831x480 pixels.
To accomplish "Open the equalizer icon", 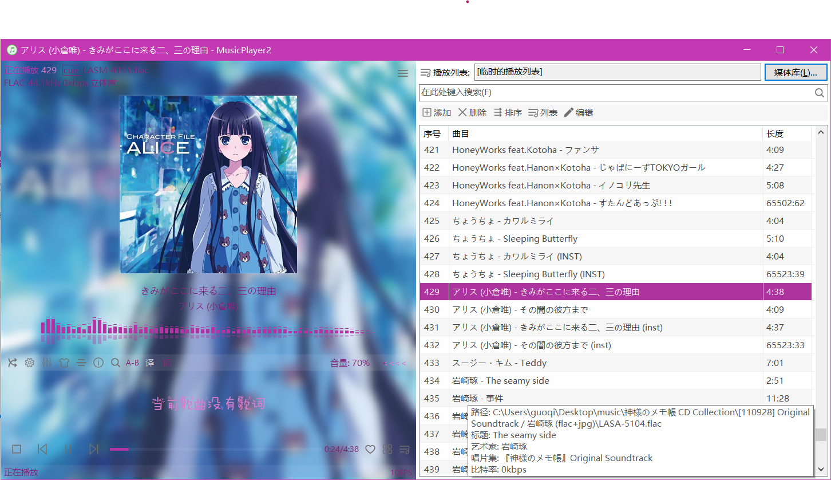I will point(48,363).
